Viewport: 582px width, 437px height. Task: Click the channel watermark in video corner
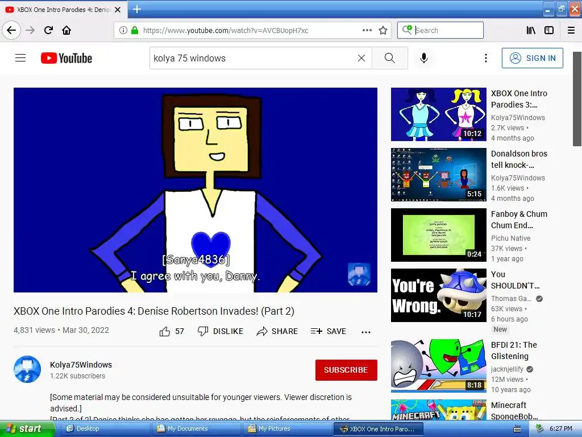[359, 274]
